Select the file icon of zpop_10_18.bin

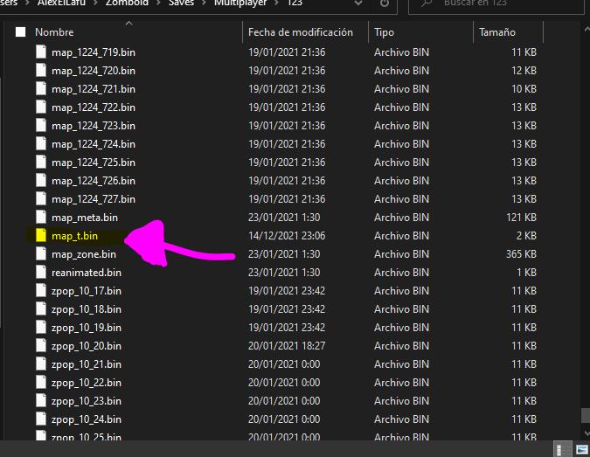coord(41,308)
